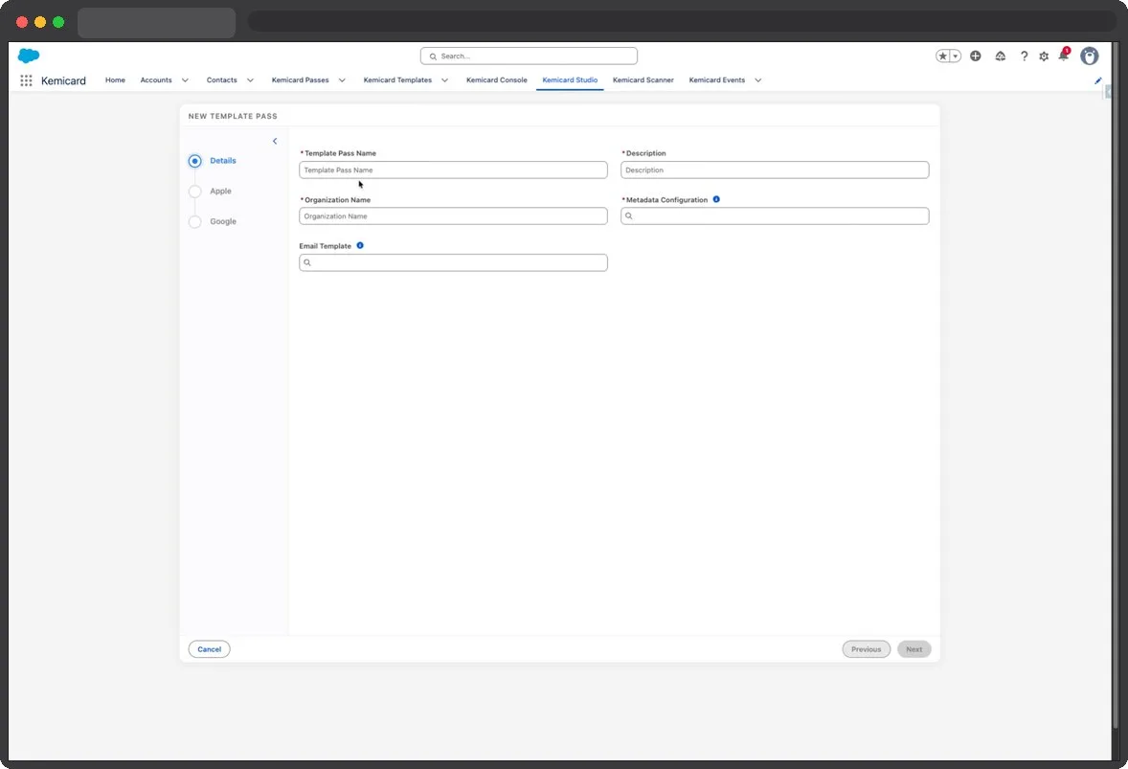This screenshot has height=769, width=1128.
Task: Click the Email Template lookup field
Action: [x=453, y=262]
